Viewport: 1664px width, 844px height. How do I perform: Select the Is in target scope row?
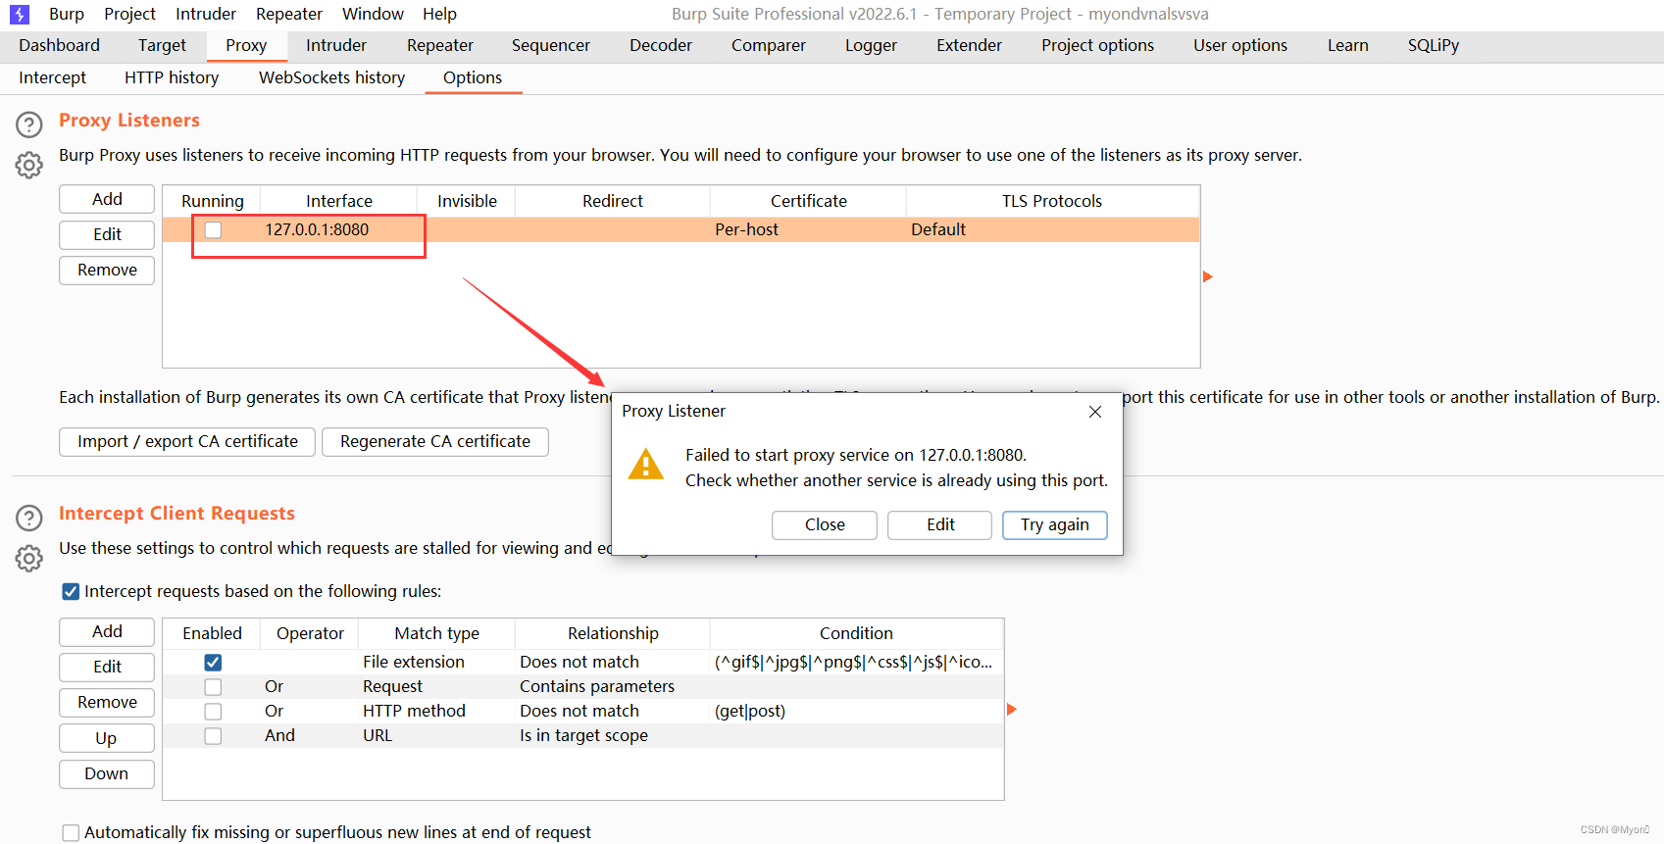[582, 735]
